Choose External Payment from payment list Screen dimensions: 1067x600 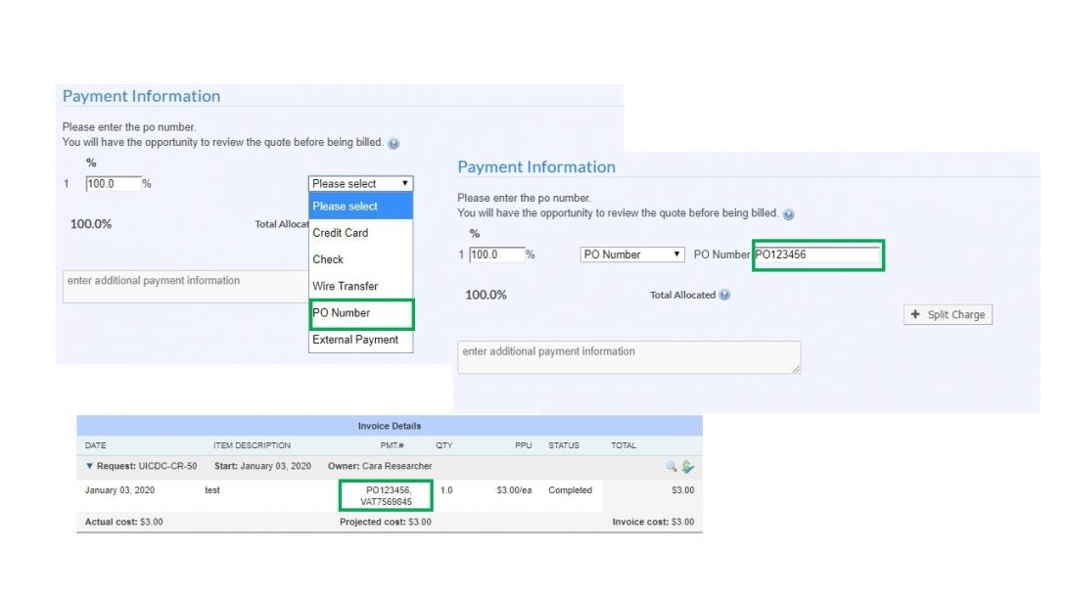[360, 340]
